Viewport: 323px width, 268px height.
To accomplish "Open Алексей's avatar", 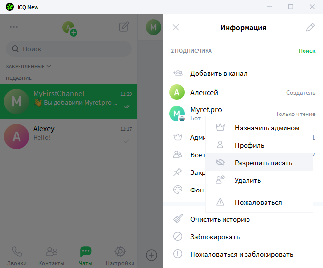I will click(x=177, y=92).
